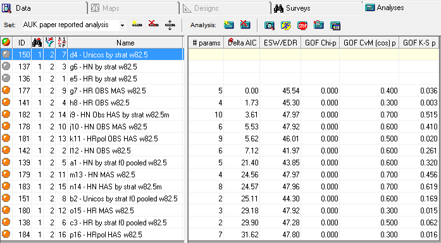This screenshot has width=441, height=243.
Task: Click the ESW/EDR value 45.54
Action: (x=291, y=91)
